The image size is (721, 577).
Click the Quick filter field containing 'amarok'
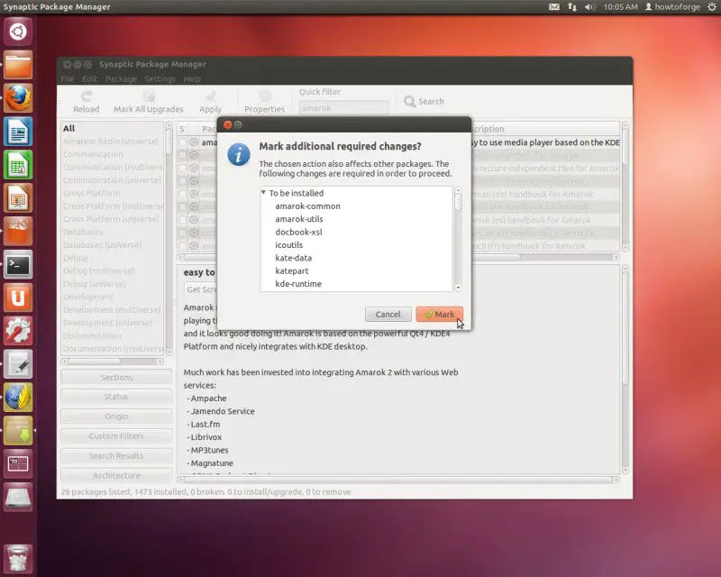(x=343, y=108)
